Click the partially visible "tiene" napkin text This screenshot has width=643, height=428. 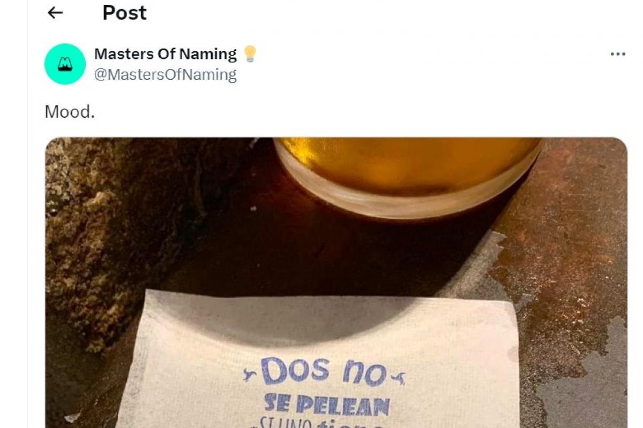350,423
